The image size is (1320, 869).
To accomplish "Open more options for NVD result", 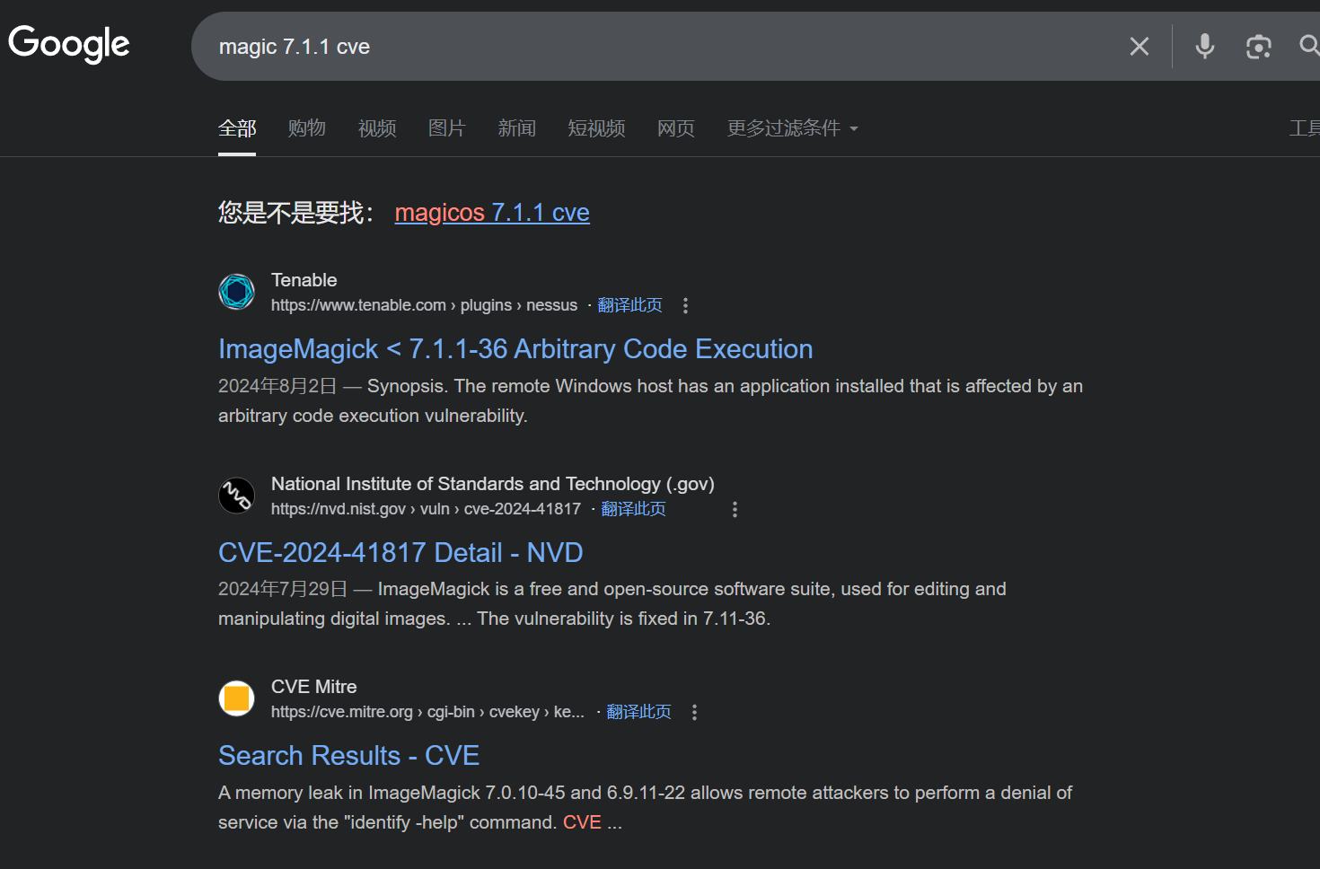I will coord(735,510).
